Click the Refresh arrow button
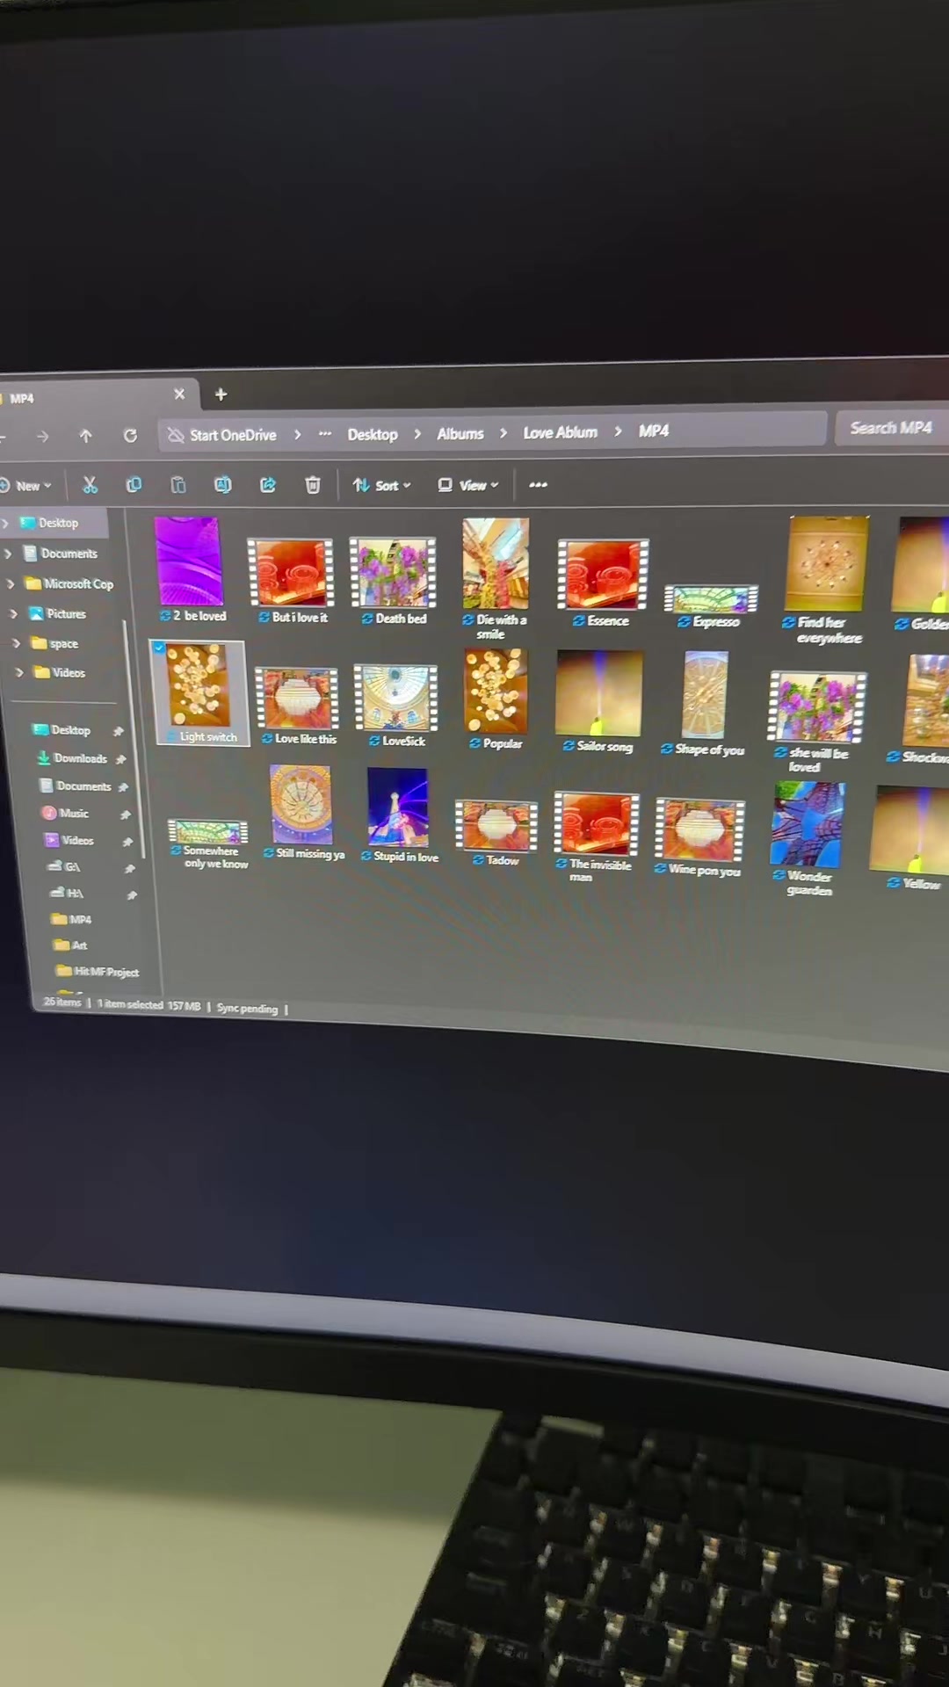 (130, 436)
